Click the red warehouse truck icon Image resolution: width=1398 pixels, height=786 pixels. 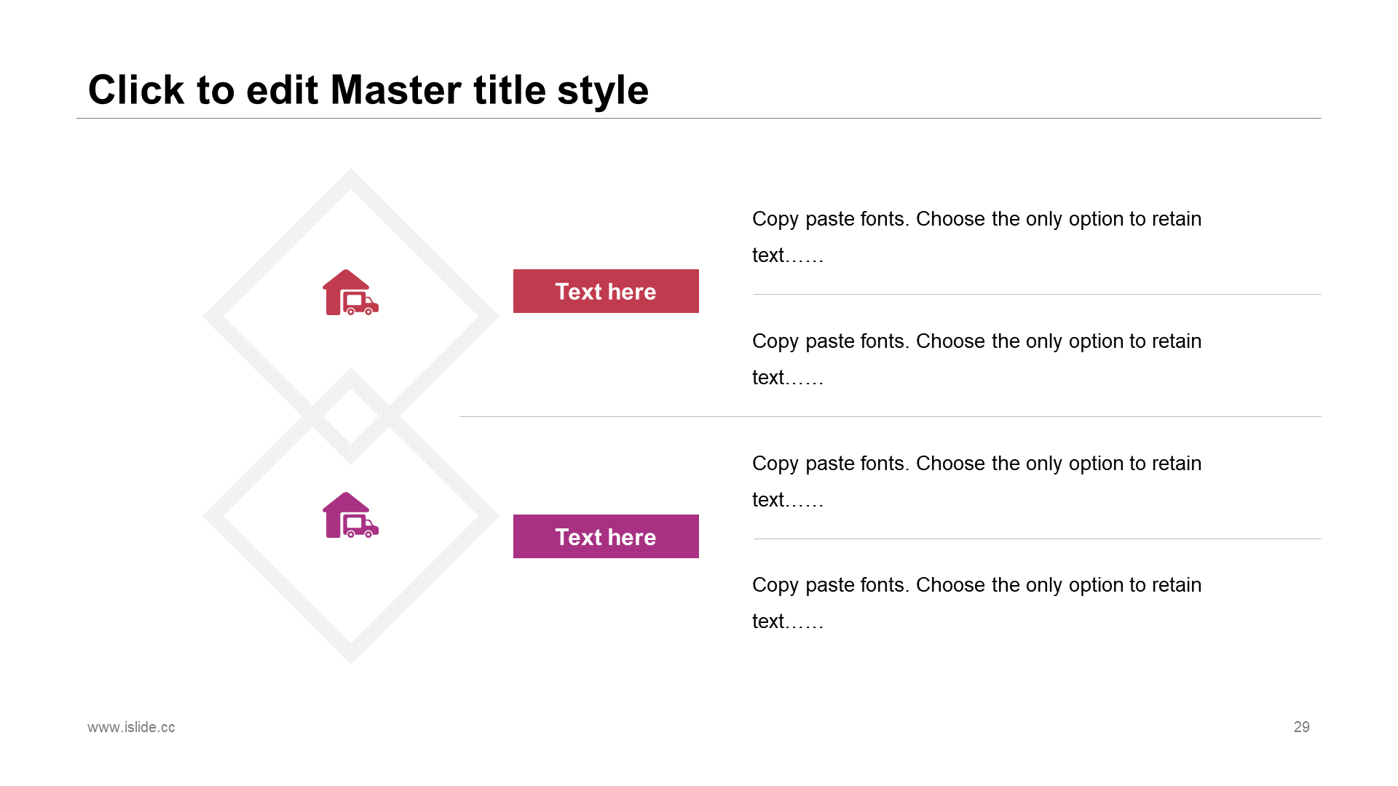coord(350,293)
